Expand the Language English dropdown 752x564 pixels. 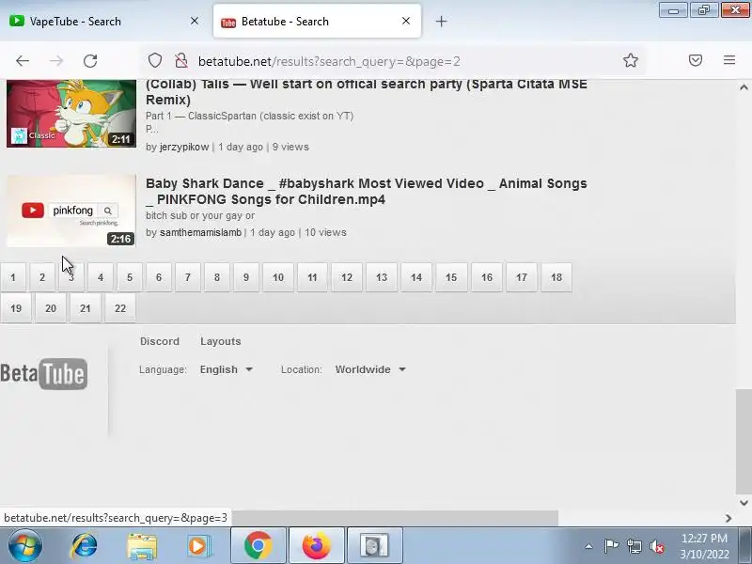click(227, 369)
